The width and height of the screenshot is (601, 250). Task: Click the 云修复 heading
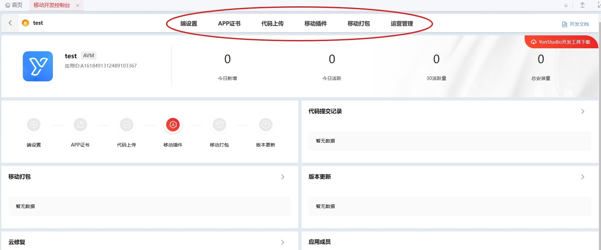tap(17, 242)
